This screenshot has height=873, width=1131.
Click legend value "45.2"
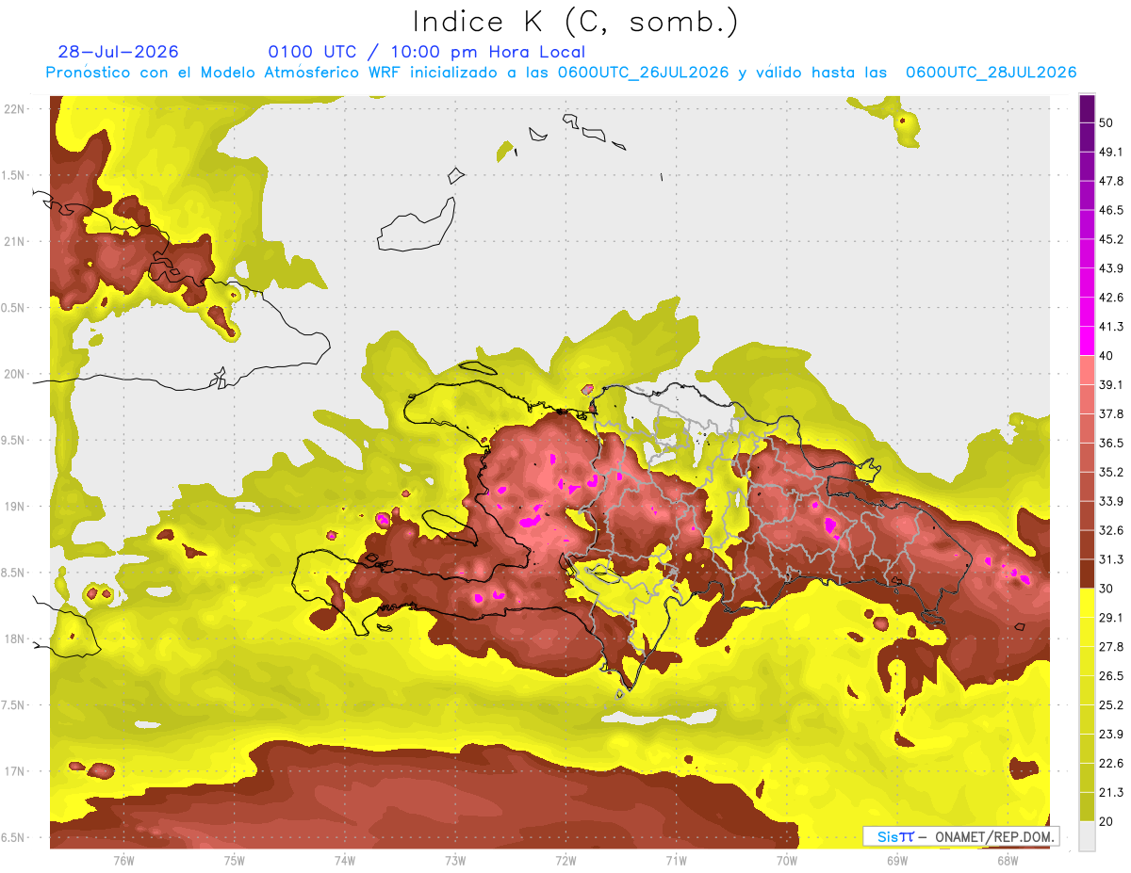(x=1111, y=239)
